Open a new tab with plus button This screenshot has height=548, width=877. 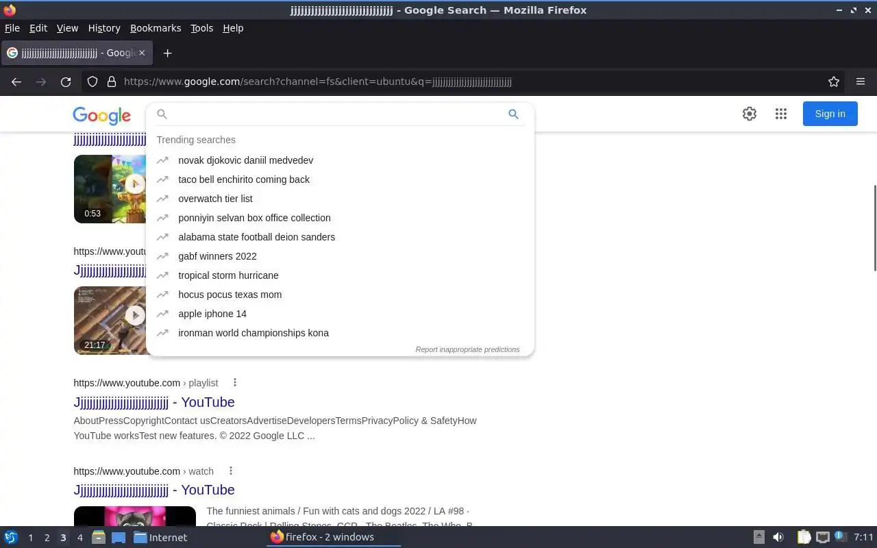click(x=167, y=53)
